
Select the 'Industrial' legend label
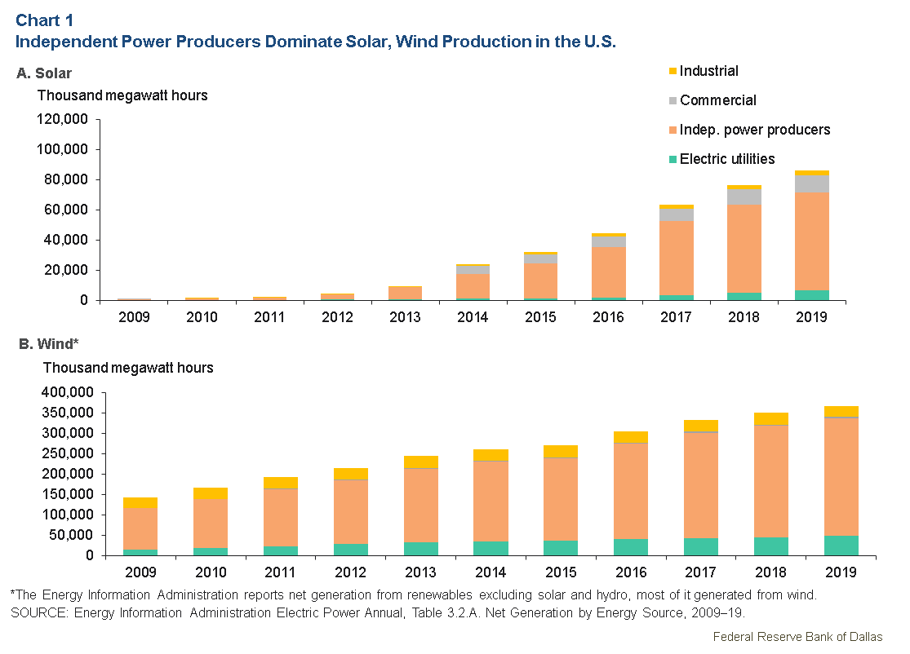coord(708,71)
